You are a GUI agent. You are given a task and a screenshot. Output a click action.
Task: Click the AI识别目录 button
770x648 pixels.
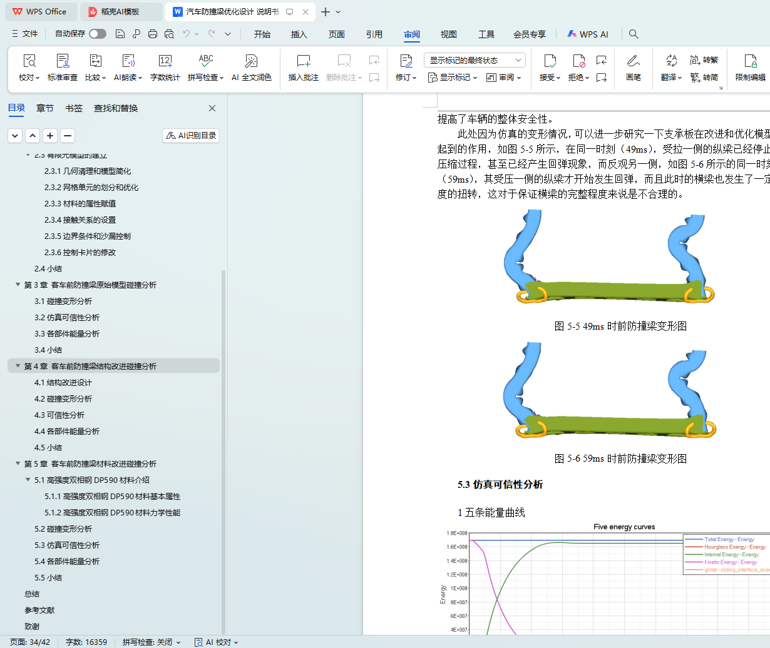coord(191,135)
